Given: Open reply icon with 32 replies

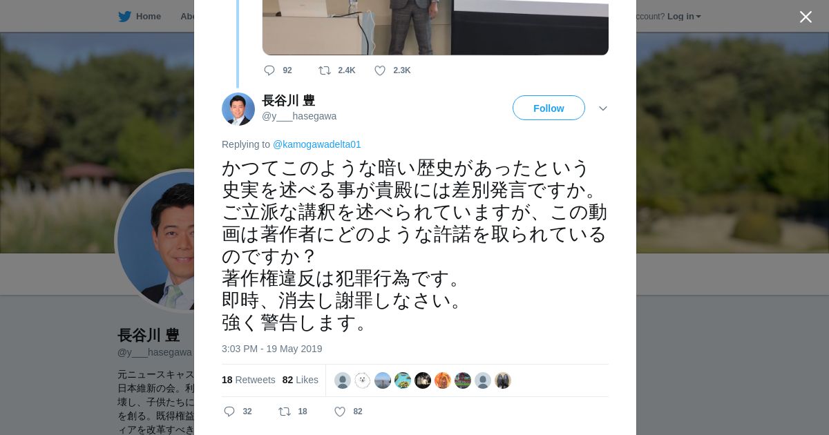Looking at the screenshot, I should click(x=229, y=412).
